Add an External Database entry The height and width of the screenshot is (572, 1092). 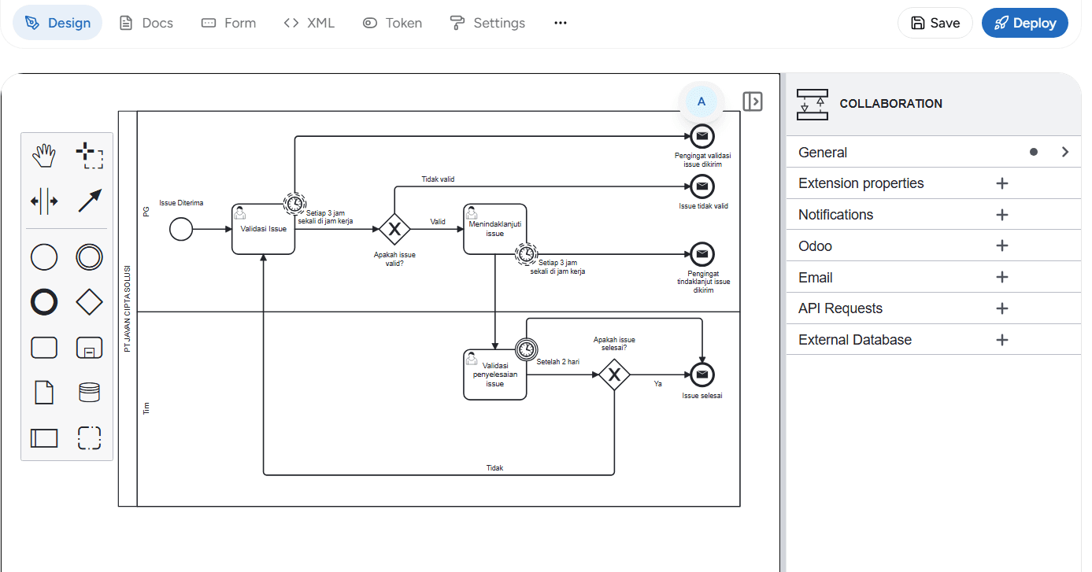[x=1002, y=340]
